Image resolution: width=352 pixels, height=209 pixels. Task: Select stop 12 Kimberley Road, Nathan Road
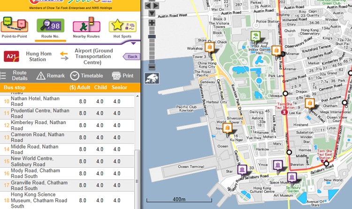point(67,126)
